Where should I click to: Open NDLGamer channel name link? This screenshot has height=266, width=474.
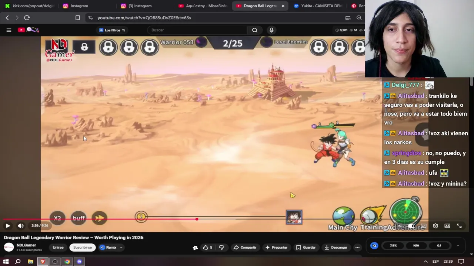[x=26, y=245]
